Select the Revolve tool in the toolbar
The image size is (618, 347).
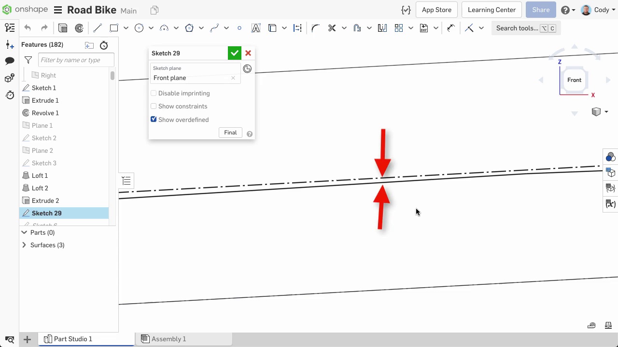[x=79, y=28]
